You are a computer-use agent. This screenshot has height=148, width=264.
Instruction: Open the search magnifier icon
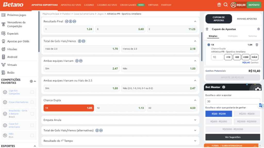(226, 5)
